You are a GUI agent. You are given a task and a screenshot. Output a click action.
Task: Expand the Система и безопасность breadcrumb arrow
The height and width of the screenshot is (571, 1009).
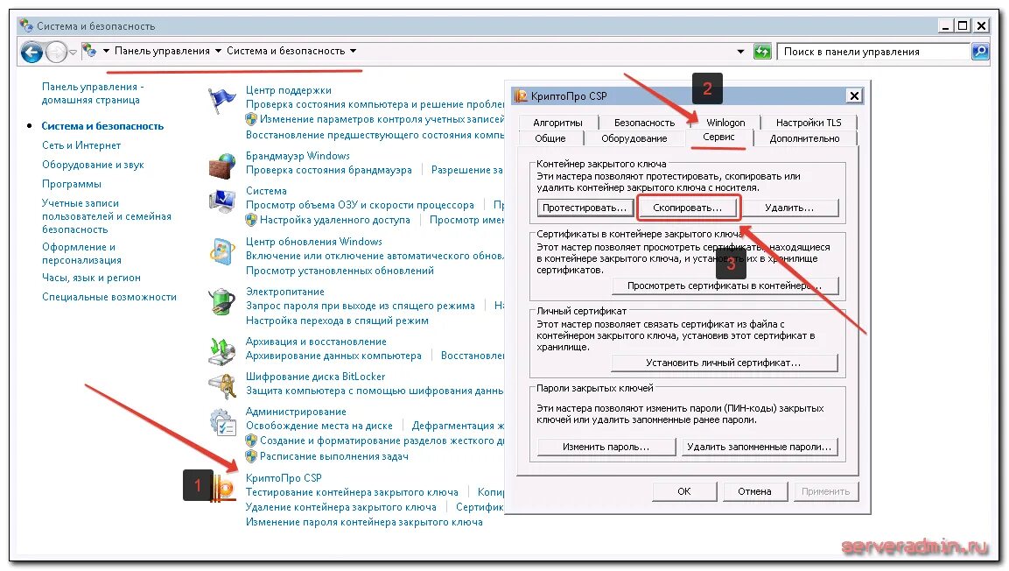click(x=354, y=51)
